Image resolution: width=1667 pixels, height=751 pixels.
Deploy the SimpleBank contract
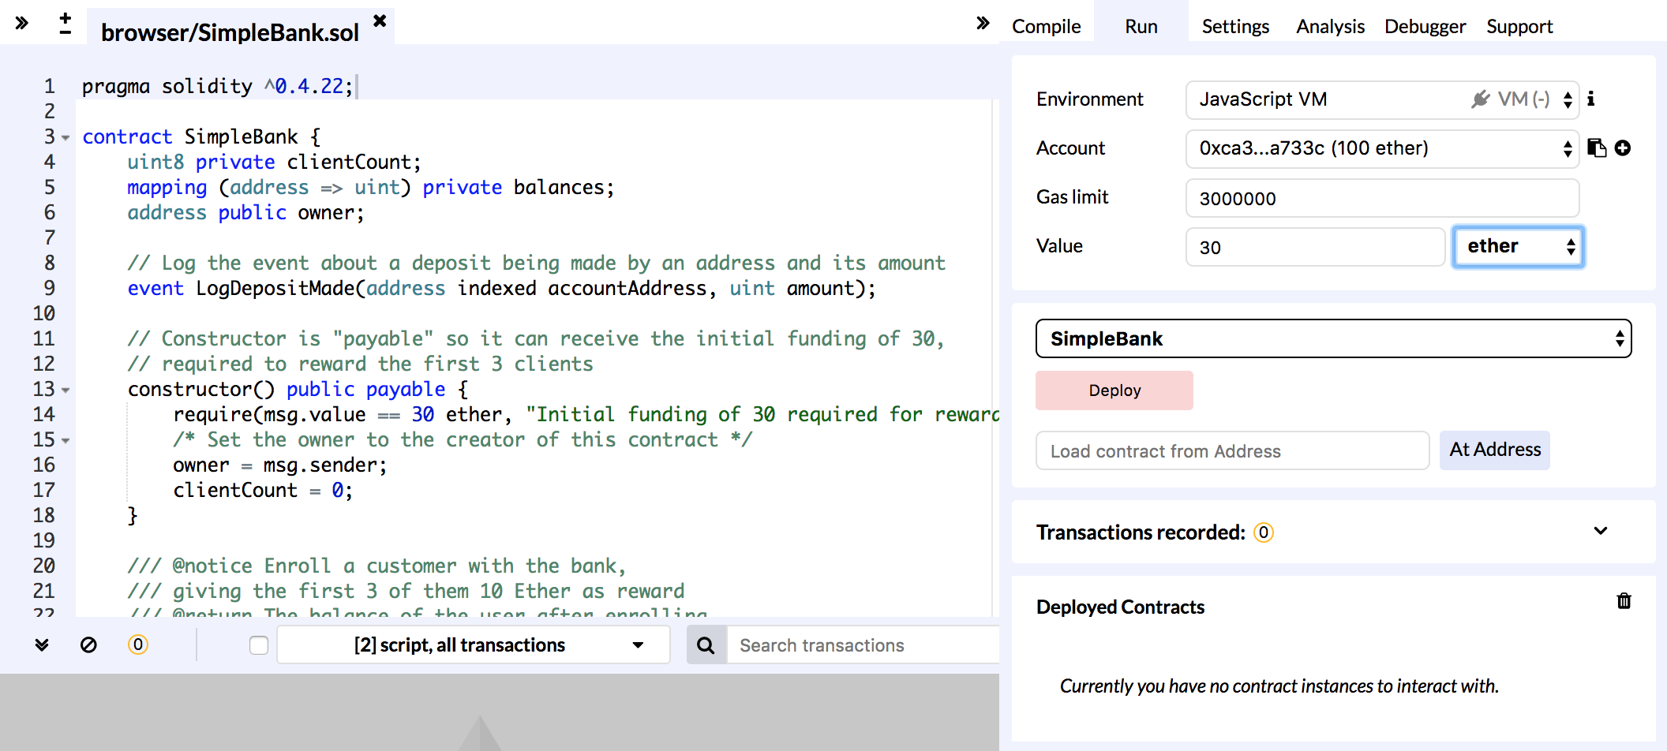point(1114,390)
